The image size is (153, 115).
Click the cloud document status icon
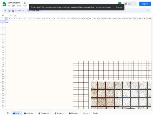(x=25, y=3)
